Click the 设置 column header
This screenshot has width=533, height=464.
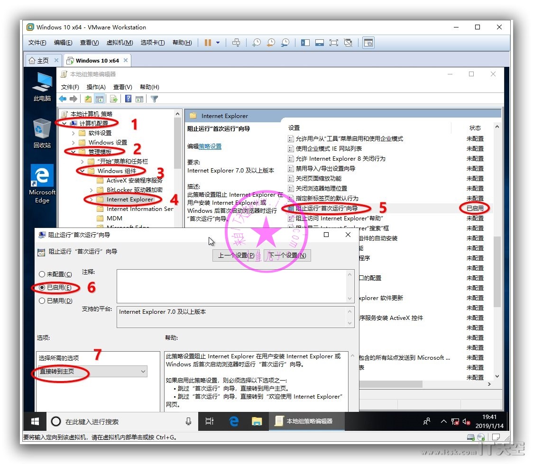(x=294, y=128)
